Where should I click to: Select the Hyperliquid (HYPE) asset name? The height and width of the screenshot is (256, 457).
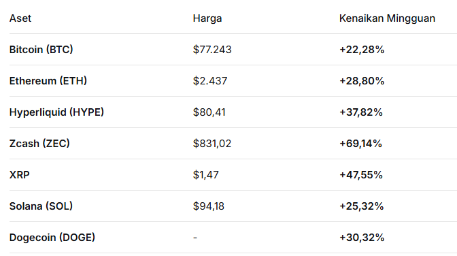point(56,112)
